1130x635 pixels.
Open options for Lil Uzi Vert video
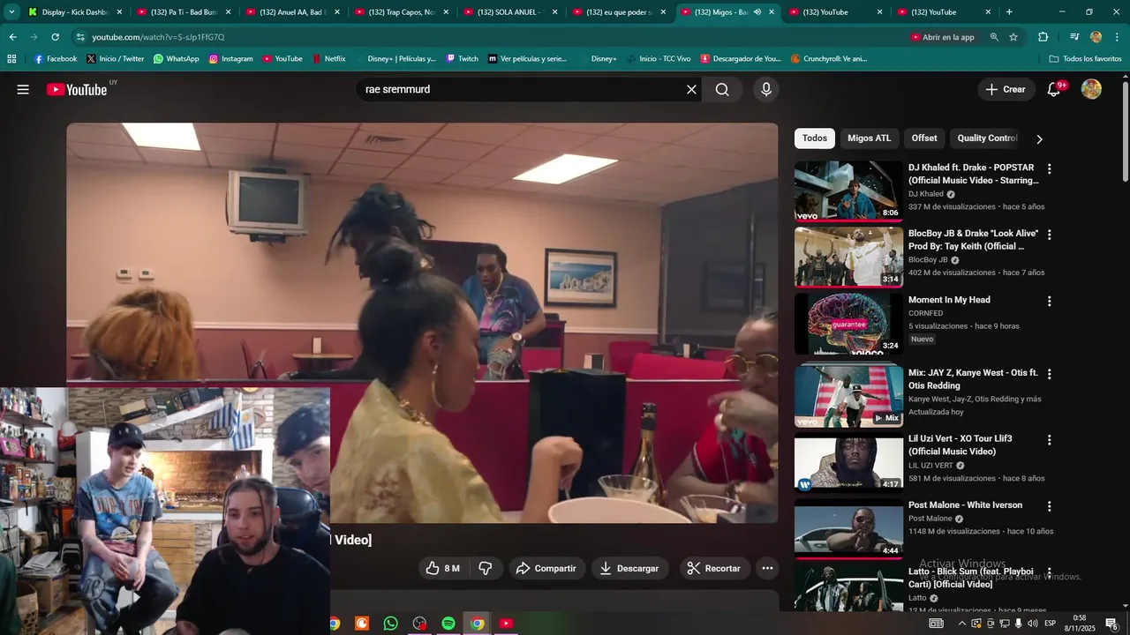click(1049, 439)
